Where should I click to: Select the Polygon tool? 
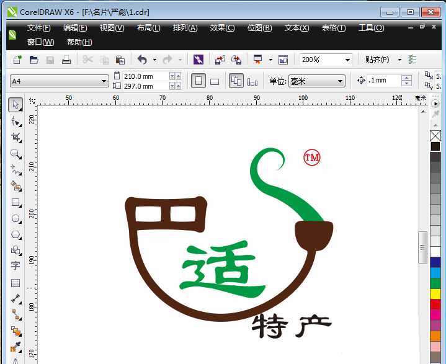pyautogui.click(x=16, y=235)
